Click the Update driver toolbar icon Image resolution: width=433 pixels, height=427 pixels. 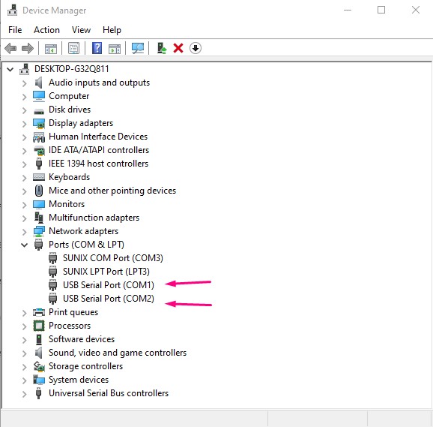pos(162,48)
